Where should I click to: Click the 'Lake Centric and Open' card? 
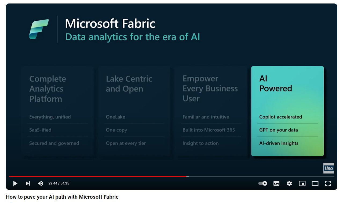pyautogui.click(x=134, y=111)
